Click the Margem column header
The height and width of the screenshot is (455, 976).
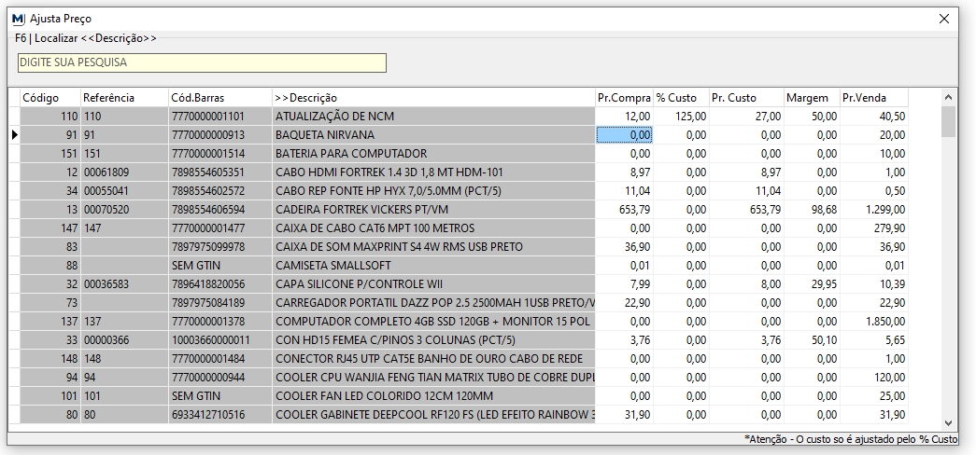807,98
